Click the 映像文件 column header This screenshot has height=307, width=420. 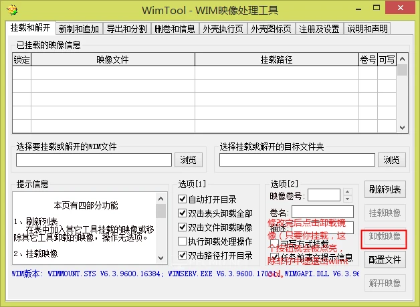(x=113, y=60)
